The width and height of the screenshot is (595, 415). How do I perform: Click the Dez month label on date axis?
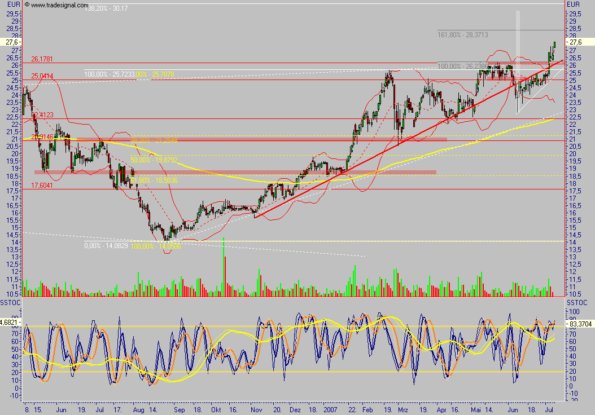pos(295,410)
